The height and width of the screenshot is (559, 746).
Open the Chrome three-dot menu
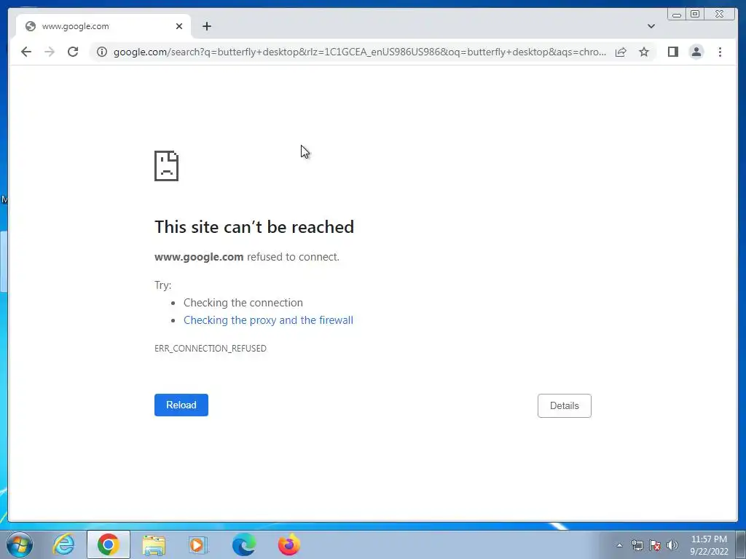720,52
